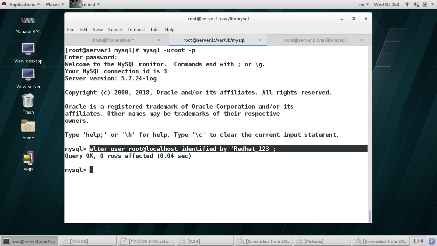Screen dimensions: 437x246
Task: Open the en input language dropdown
Action: tap(364, 4)
